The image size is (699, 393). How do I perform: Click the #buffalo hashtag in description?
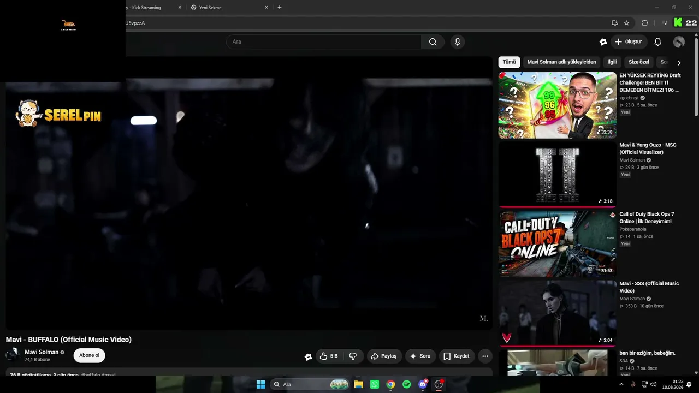coord(91,375)
